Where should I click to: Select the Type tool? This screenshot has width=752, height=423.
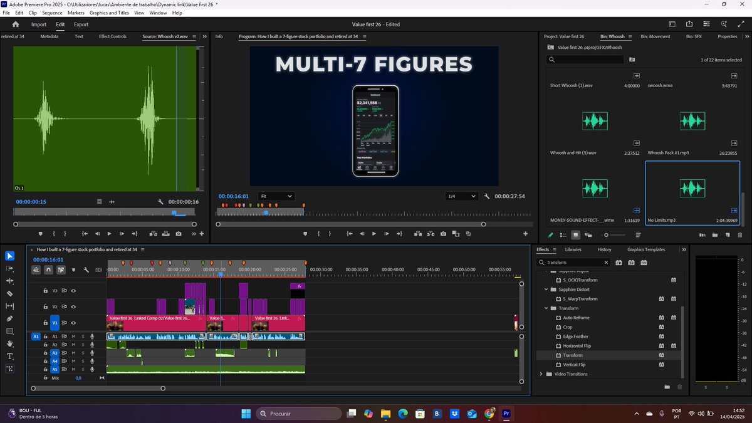click(x=10, y=356)
